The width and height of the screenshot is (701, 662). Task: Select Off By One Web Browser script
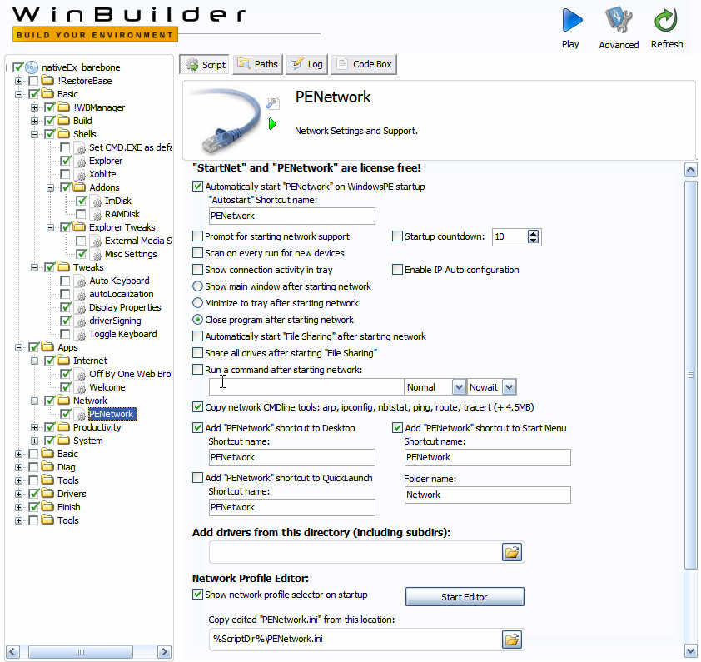130,374
